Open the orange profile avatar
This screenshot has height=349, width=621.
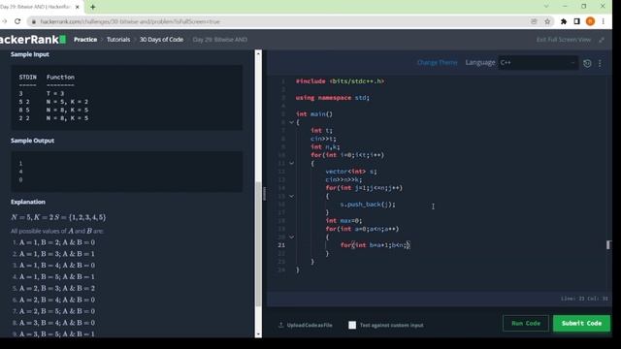590,21
